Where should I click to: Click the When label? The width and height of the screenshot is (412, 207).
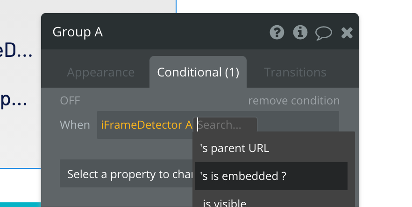pos(75,125)
